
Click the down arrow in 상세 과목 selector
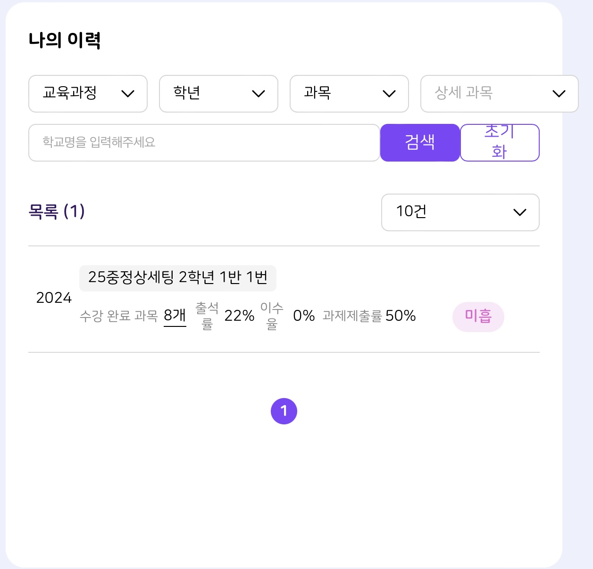point(559,94)
